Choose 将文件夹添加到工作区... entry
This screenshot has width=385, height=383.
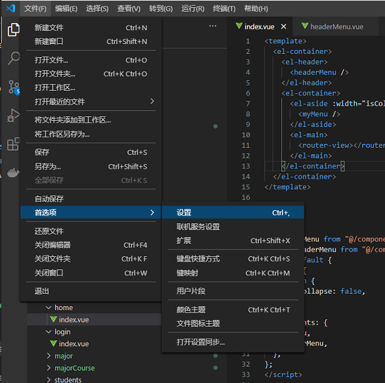pyautogui.click(x=91, y=120)
